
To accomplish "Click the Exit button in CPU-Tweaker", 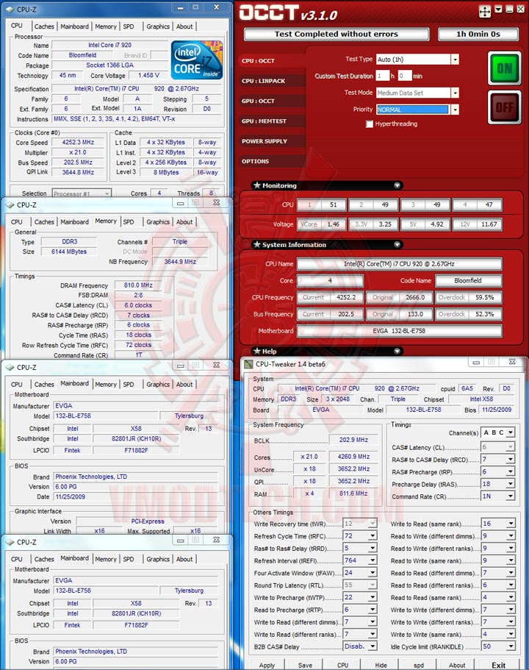I will click(x=498, y=665).
